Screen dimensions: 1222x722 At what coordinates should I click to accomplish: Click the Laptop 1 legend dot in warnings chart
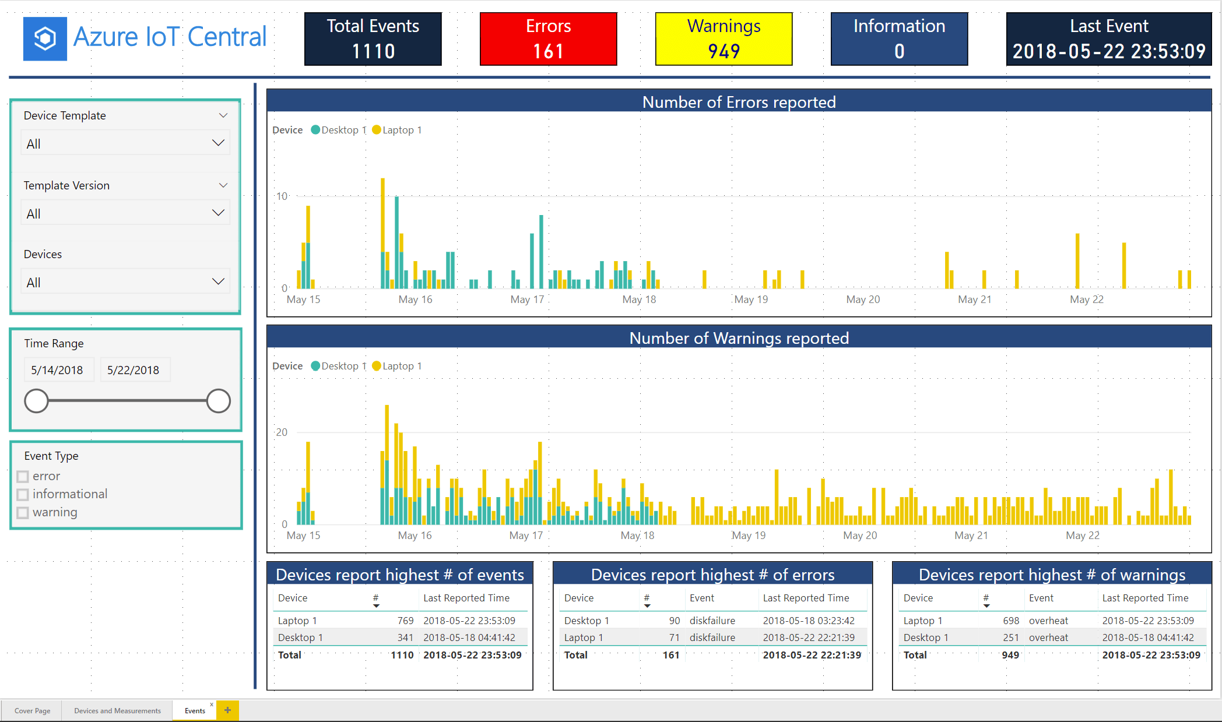pos(377,366)
